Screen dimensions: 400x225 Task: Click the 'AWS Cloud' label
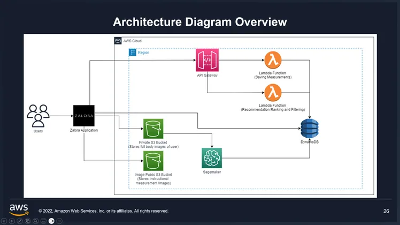[x=133, y=41]
